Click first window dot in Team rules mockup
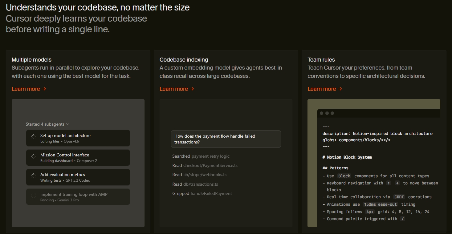 coord(322,113)
